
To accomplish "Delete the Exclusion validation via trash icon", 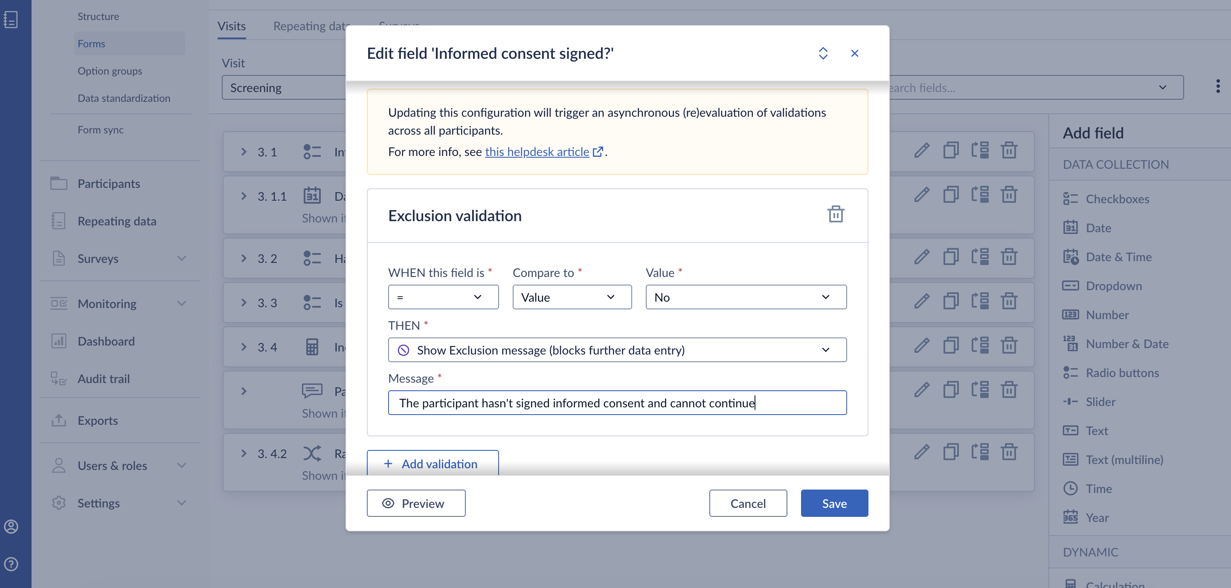I will [x=835, y=214].
